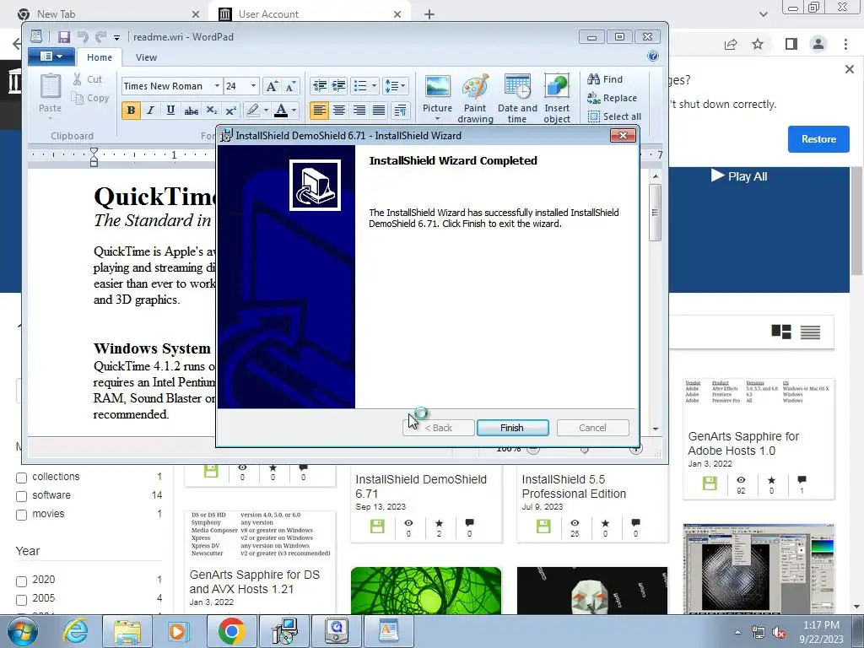
Task: Select the Home ribbon tab
Action: point(100,57)
